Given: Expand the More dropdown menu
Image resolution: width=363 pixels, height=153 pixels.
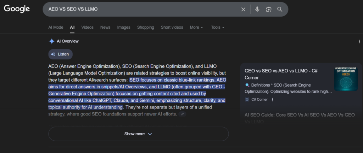Looking at the screenshot, I should (x=196, y=27).
